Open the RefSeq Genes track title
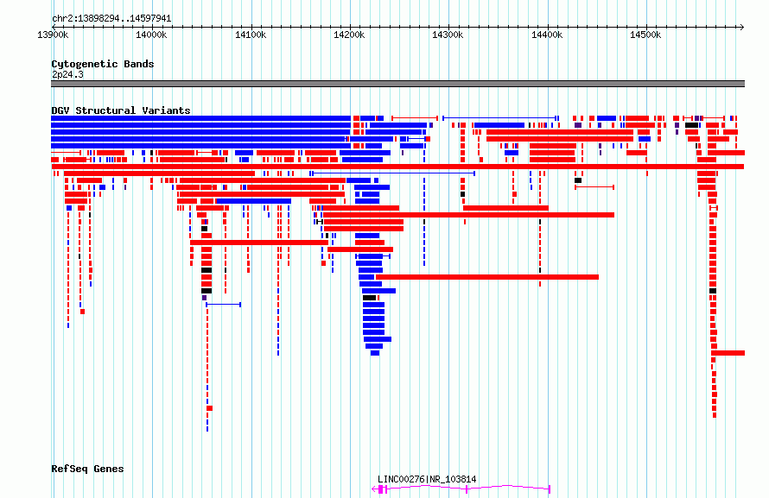 [x=87, y=470]
